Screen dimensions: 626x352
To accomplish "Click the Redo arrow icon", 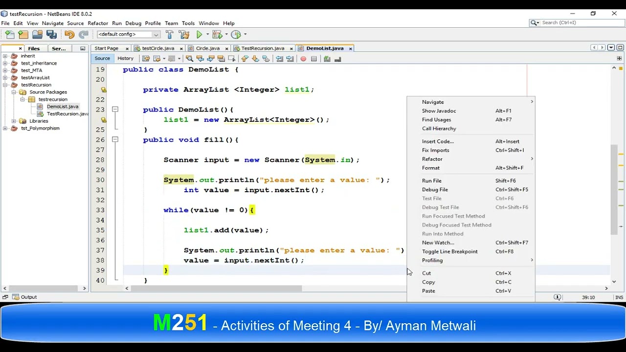I will pos(84,34).
